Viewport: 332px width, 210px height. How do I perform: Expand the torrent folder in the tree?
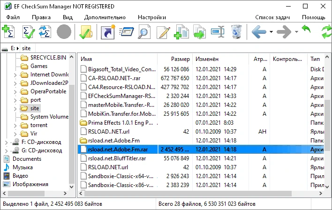pos(15,126)
